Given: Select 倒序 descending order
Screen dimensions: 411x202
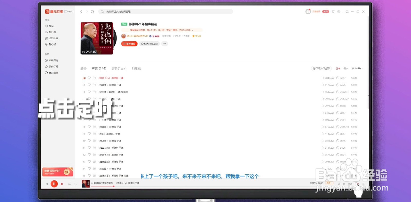Looking at the screenshot, I should click(x=346, y=69).
